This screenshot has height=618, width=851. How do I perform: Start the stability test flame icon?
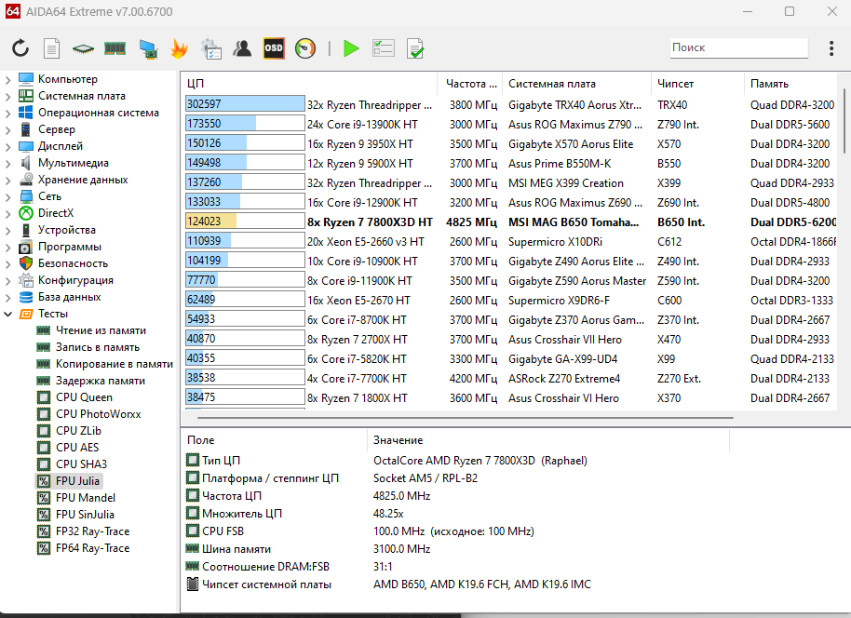[179, 48]
